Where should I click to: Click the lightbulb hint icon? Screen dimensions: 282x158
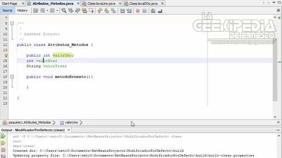pos(6,55)
